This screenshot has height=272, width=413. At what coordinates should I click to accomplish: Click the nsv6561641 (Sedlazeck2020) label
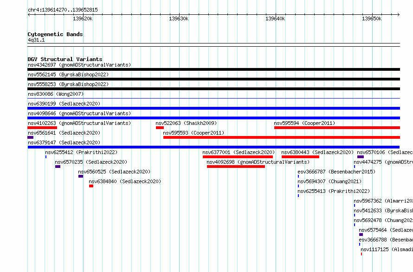(x=64, y=133)
